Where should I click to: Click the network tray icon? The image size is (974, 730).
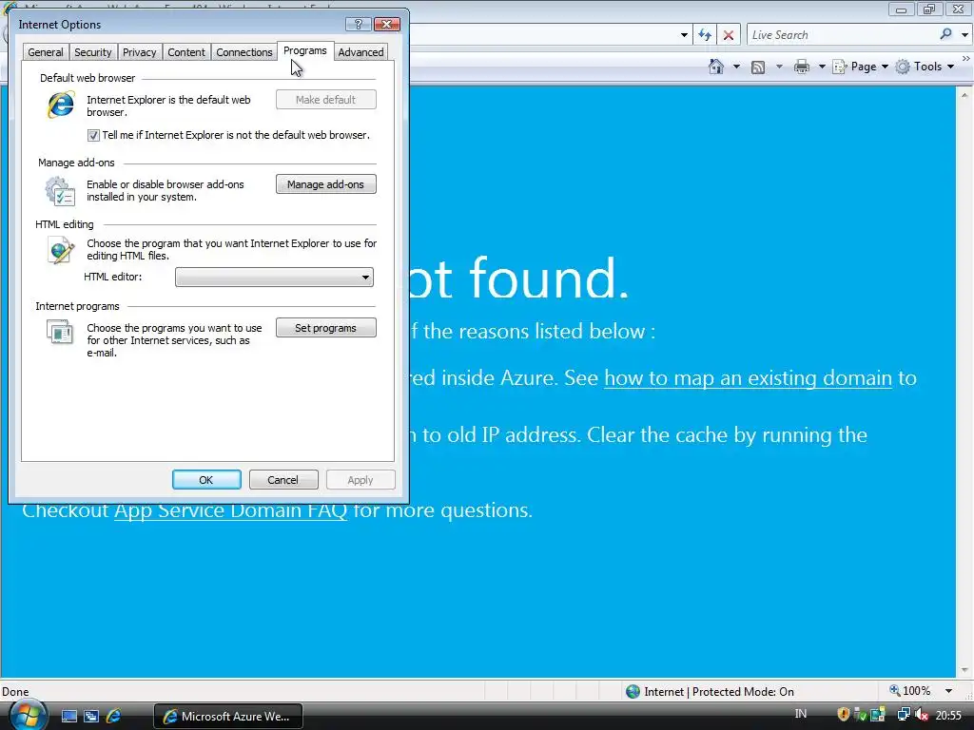(x=904, y=715)
